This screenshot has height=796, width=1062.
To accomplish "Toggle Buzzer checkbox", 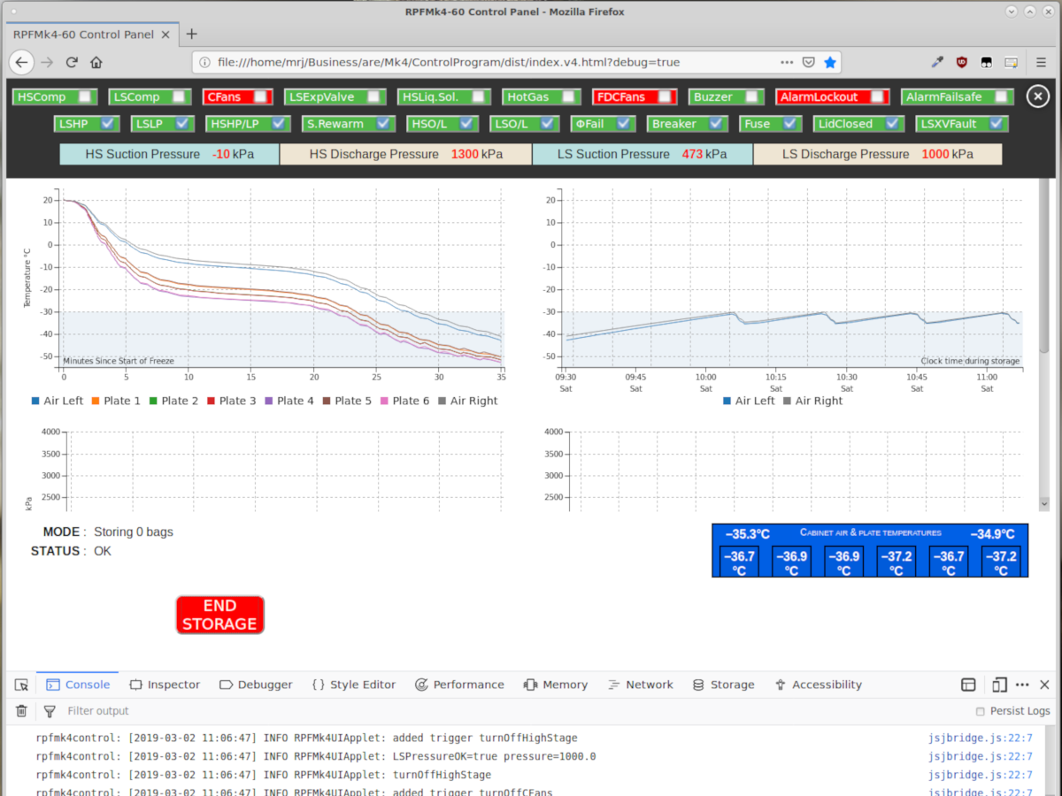I will point(752,97).
